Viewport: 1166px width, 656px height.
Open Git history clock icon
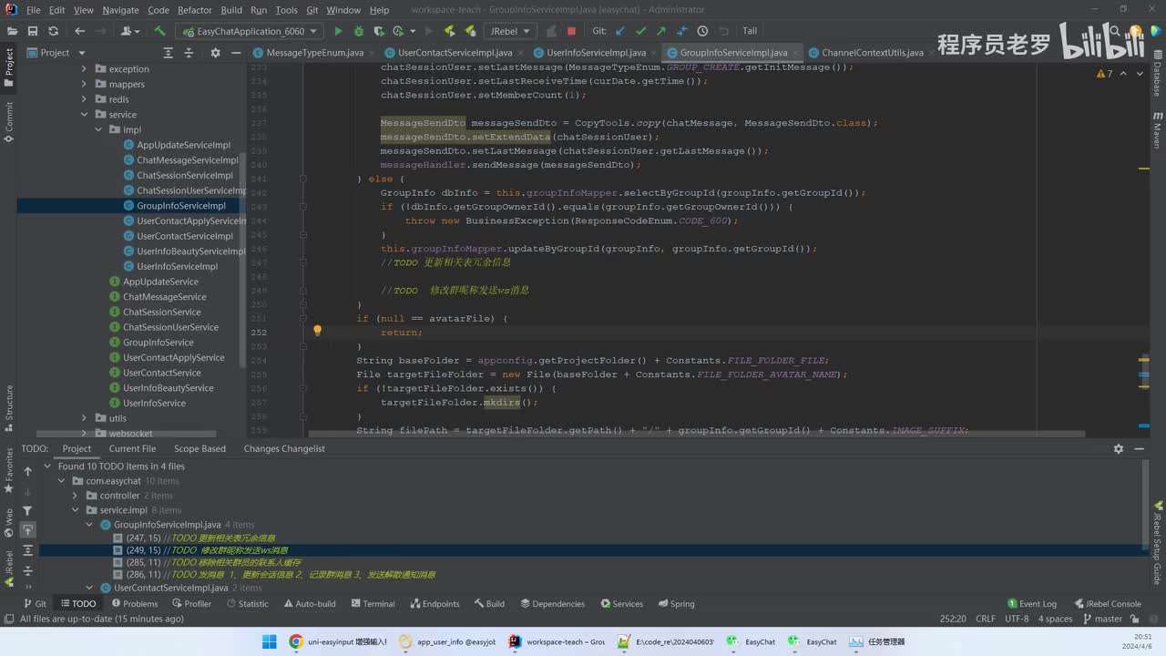[701, 31]
